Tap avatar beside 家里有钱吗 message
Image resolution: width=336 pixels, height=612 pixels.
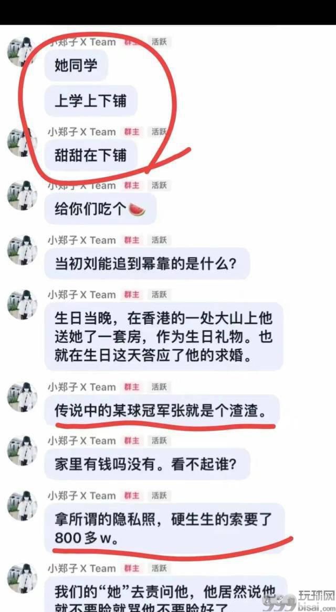22,451
